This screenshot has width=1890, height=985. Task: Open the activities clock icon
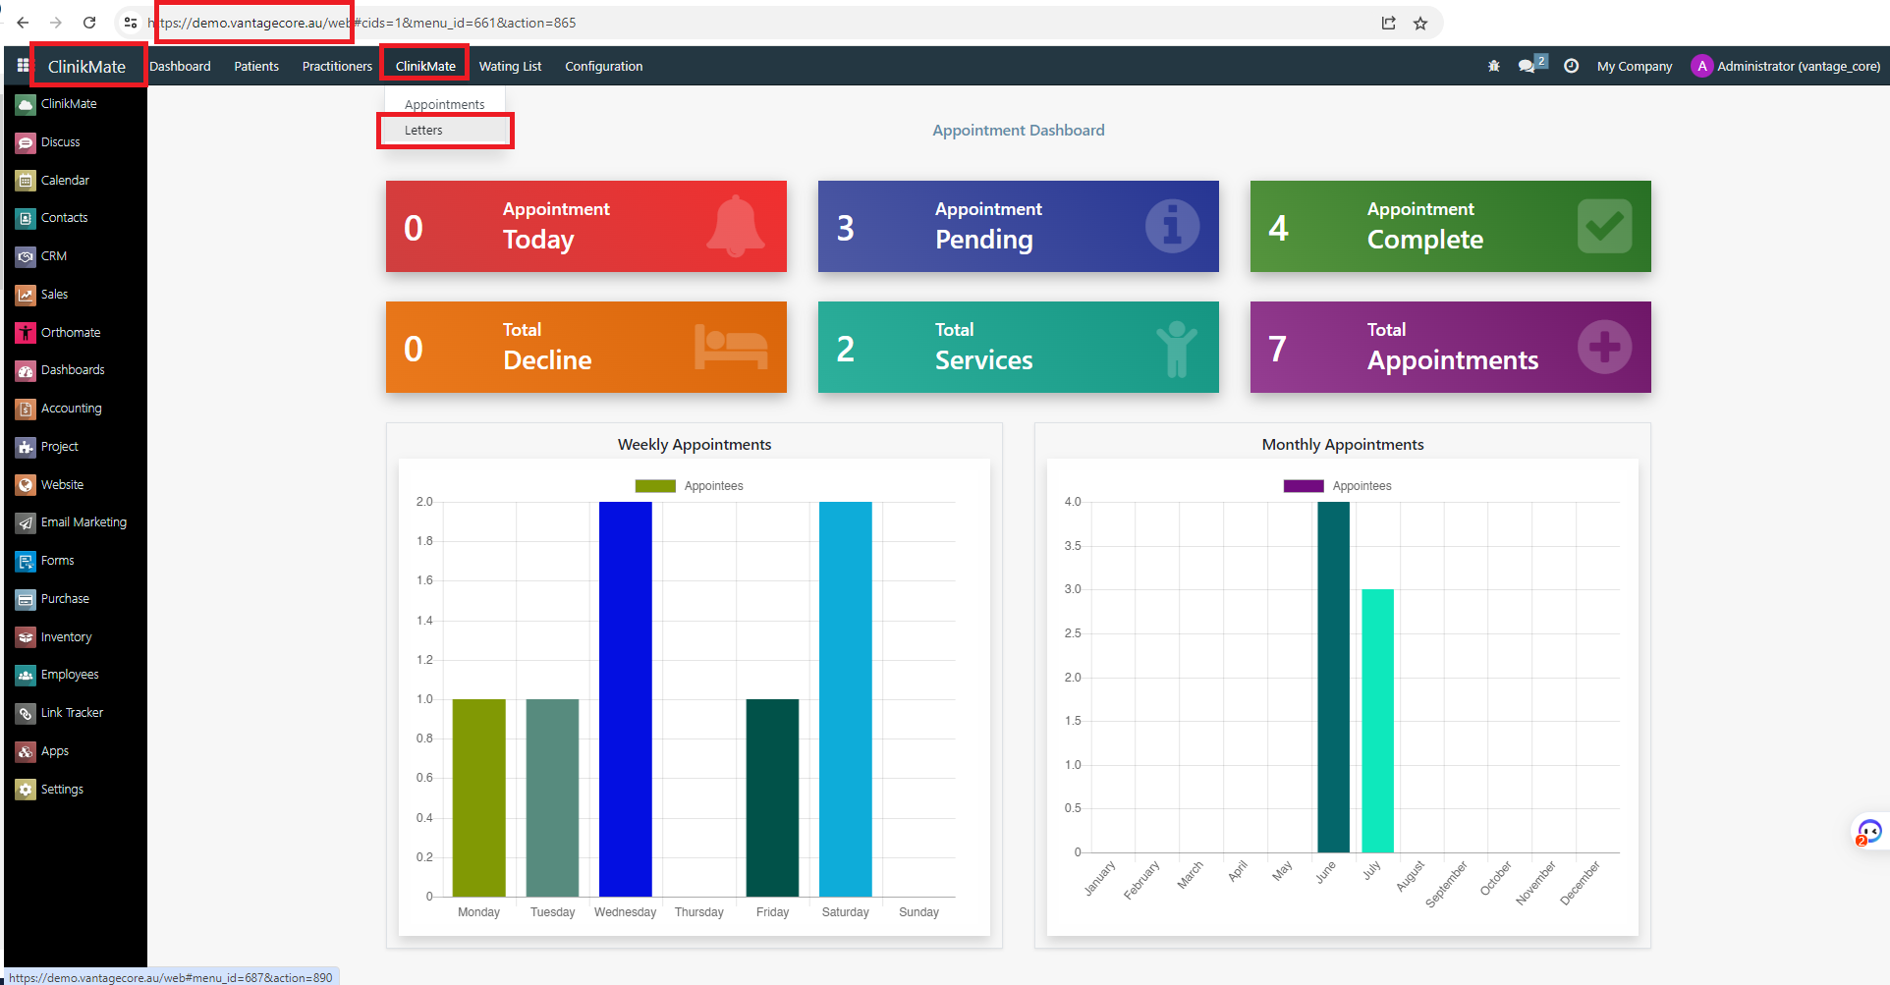point(1571,66)
